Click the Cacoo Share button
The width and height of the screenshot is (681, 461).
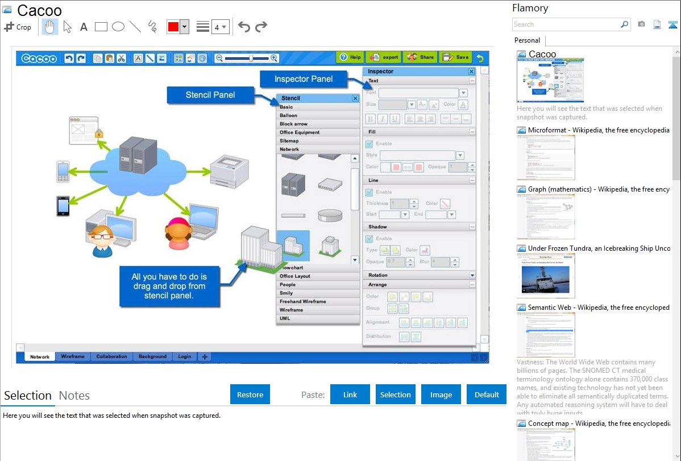click(x=421, y=57)
